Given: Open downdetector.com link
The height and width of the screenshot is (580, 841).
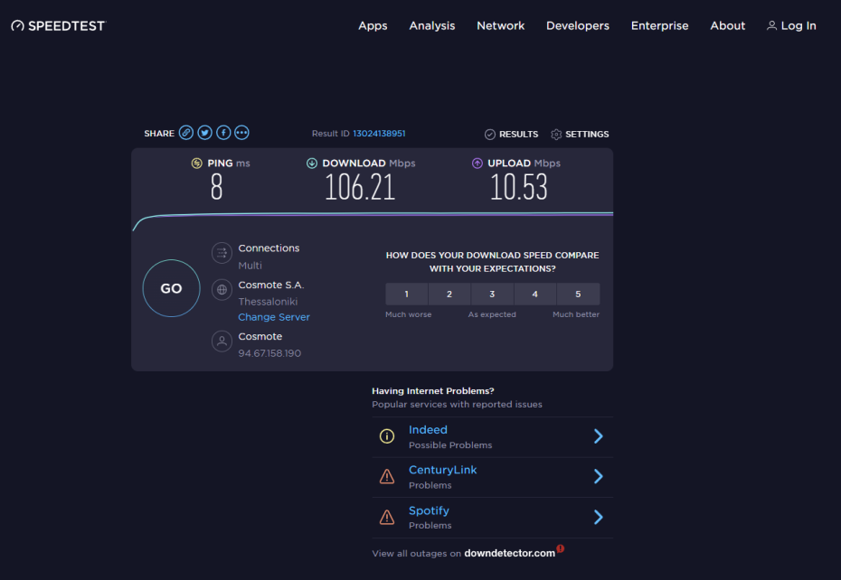Looking at the screenshot, I should pyautogui.click(x=509, y=553).
